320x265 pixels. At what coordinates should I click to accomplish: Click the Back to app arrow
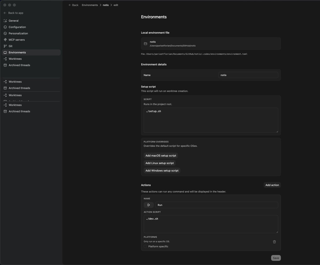tap(5, 13)
